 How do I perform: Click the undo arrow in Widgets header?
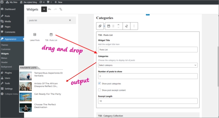click(50, 9)
